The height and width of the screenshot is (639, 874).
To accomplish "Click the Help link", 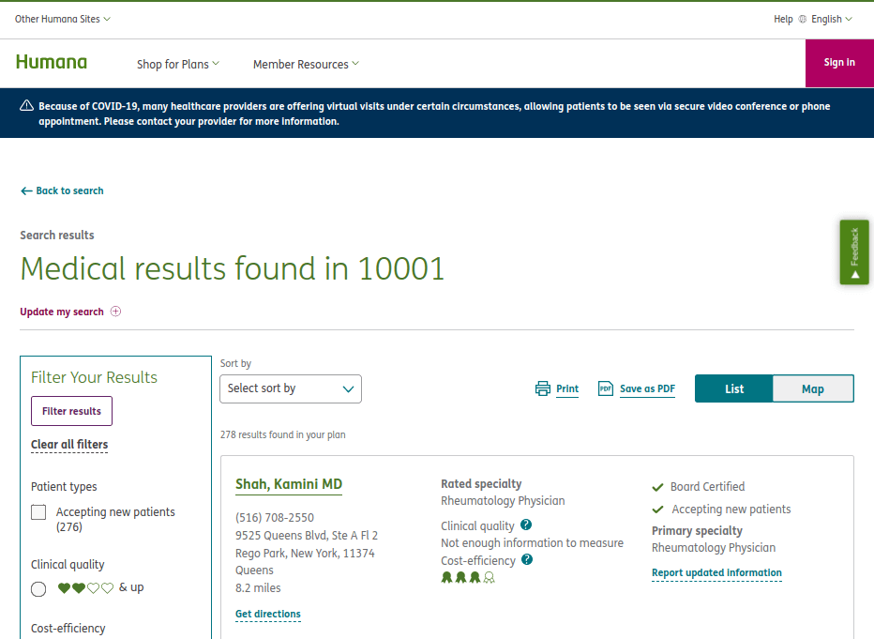I will click(x=783, y=19).
